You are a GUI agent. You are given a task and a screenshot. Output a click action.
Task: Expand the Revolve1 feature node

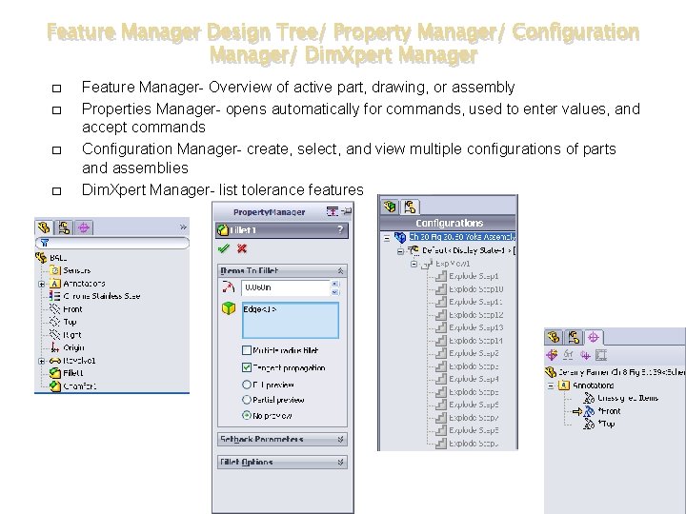tap(42, 361)
